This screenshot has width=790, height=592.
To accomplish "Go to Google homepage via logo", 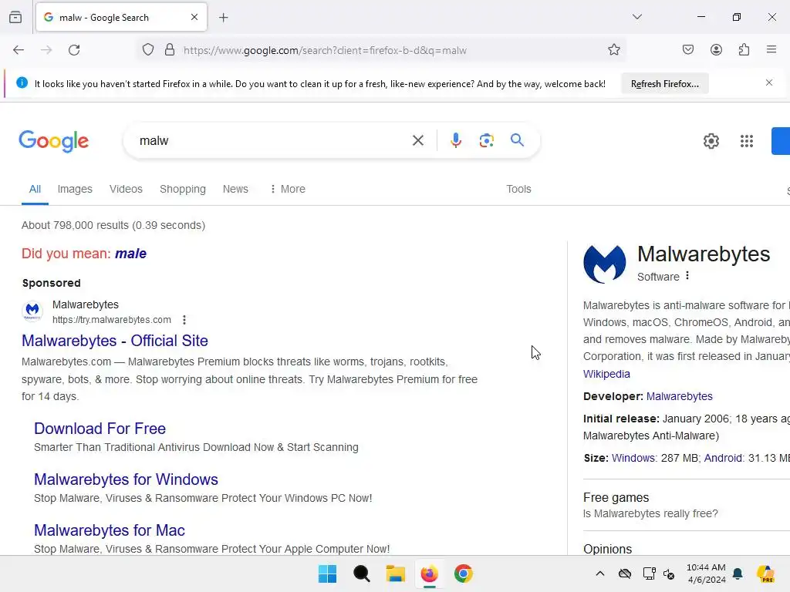I will [x=54, y=142].
